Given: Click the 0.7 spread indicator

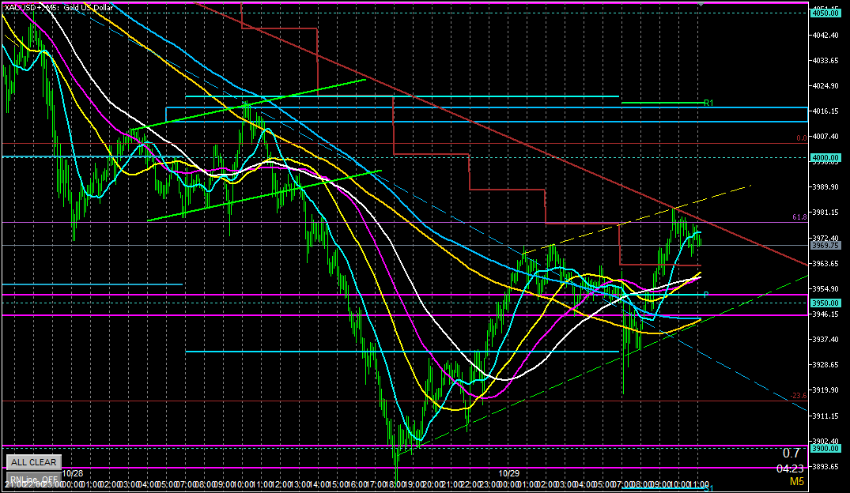Looking at the screenshot, I should pos(791,453).
